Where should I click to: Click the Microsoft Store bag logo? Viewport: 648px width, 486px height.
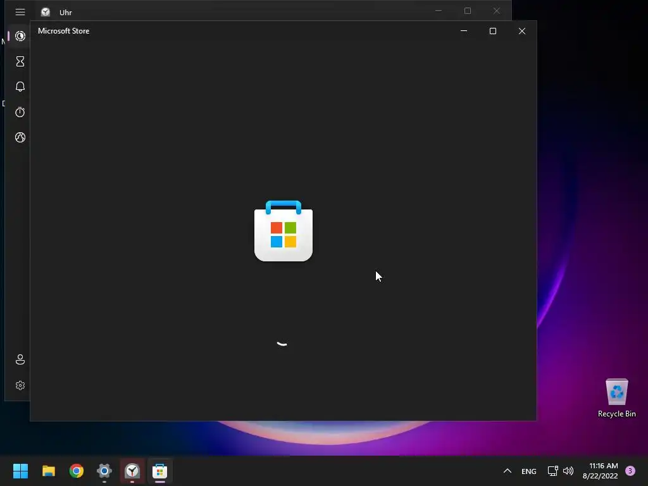pyautogui.click(x=283, y=231)
